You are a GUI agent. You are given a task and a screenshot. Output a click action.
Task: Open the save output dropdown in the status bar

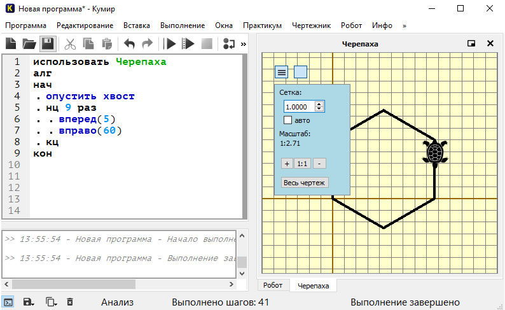(x=29, y=302)
